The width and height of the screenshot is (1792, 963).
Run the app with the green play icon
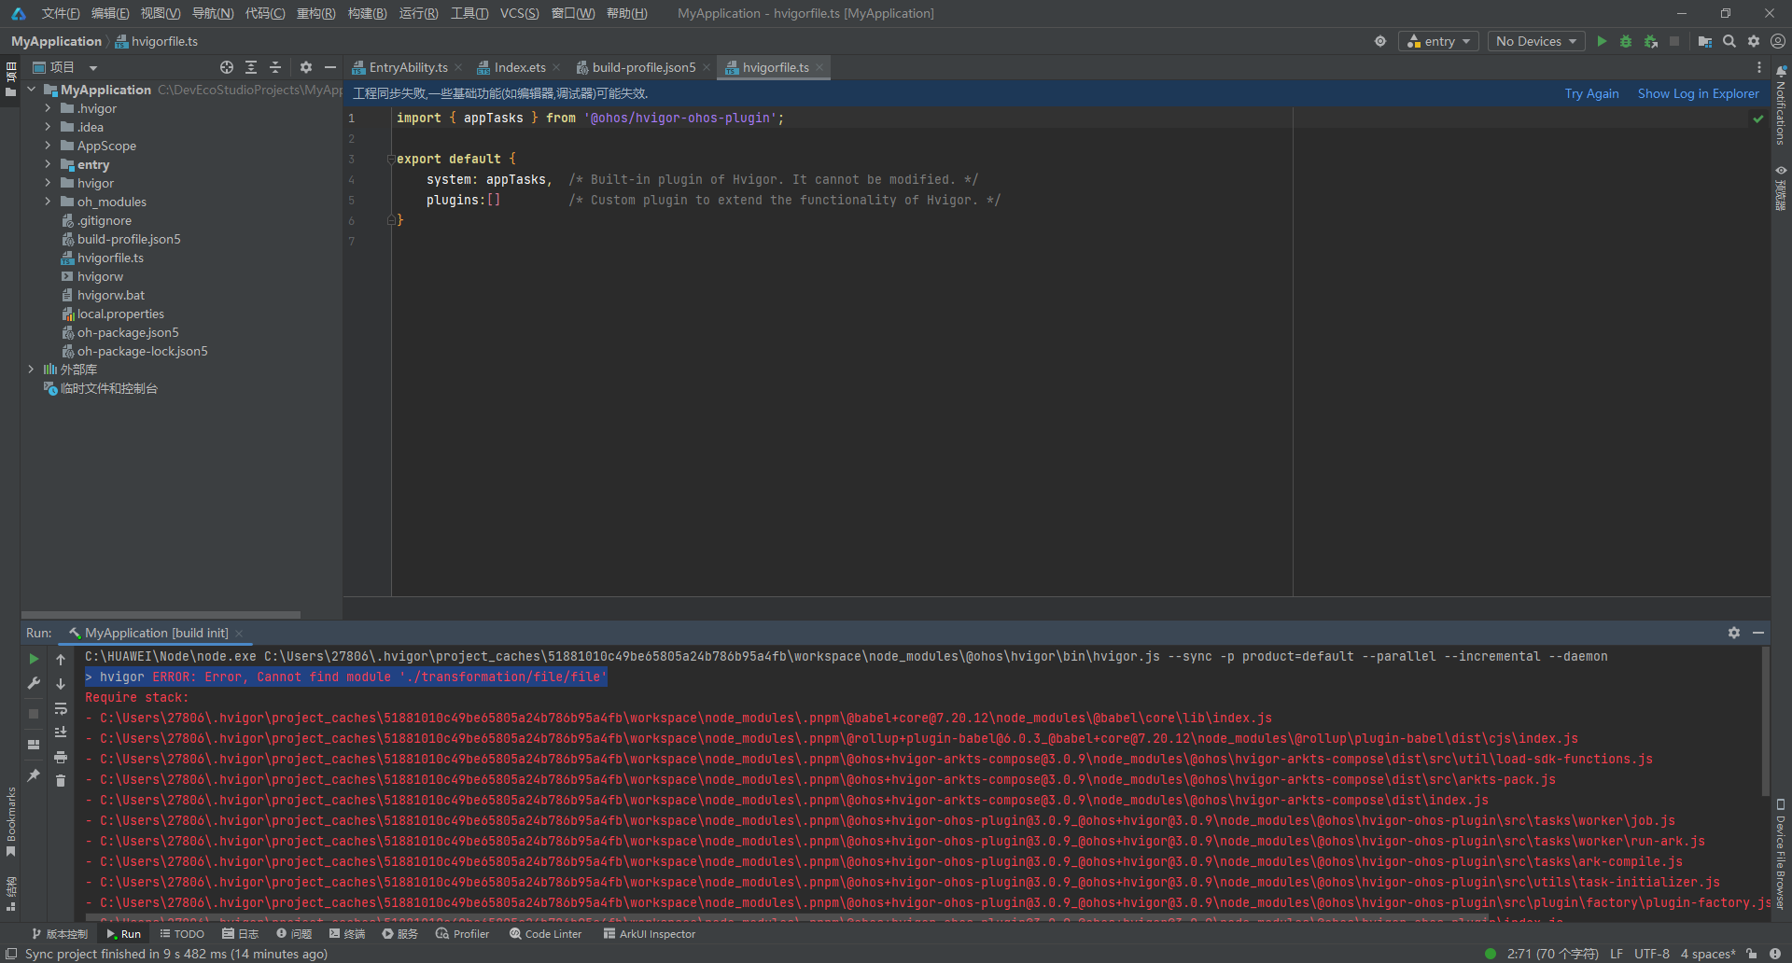pos(1602,41)
